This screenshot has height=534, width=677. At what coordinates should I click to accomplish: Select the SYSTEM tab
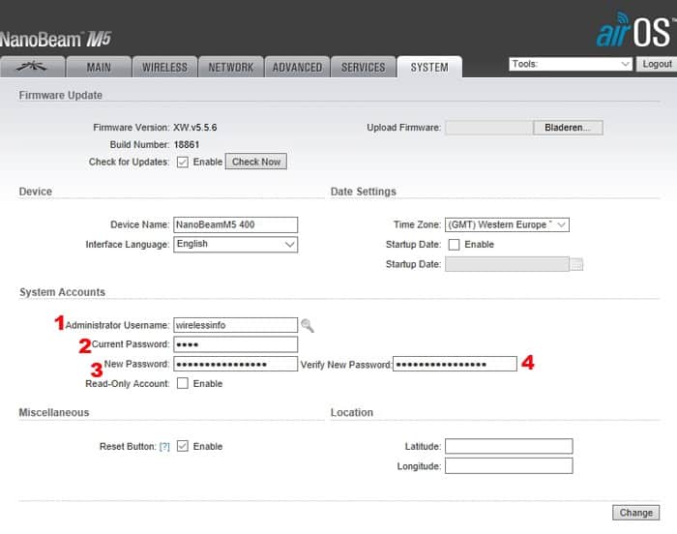[429, 67]
